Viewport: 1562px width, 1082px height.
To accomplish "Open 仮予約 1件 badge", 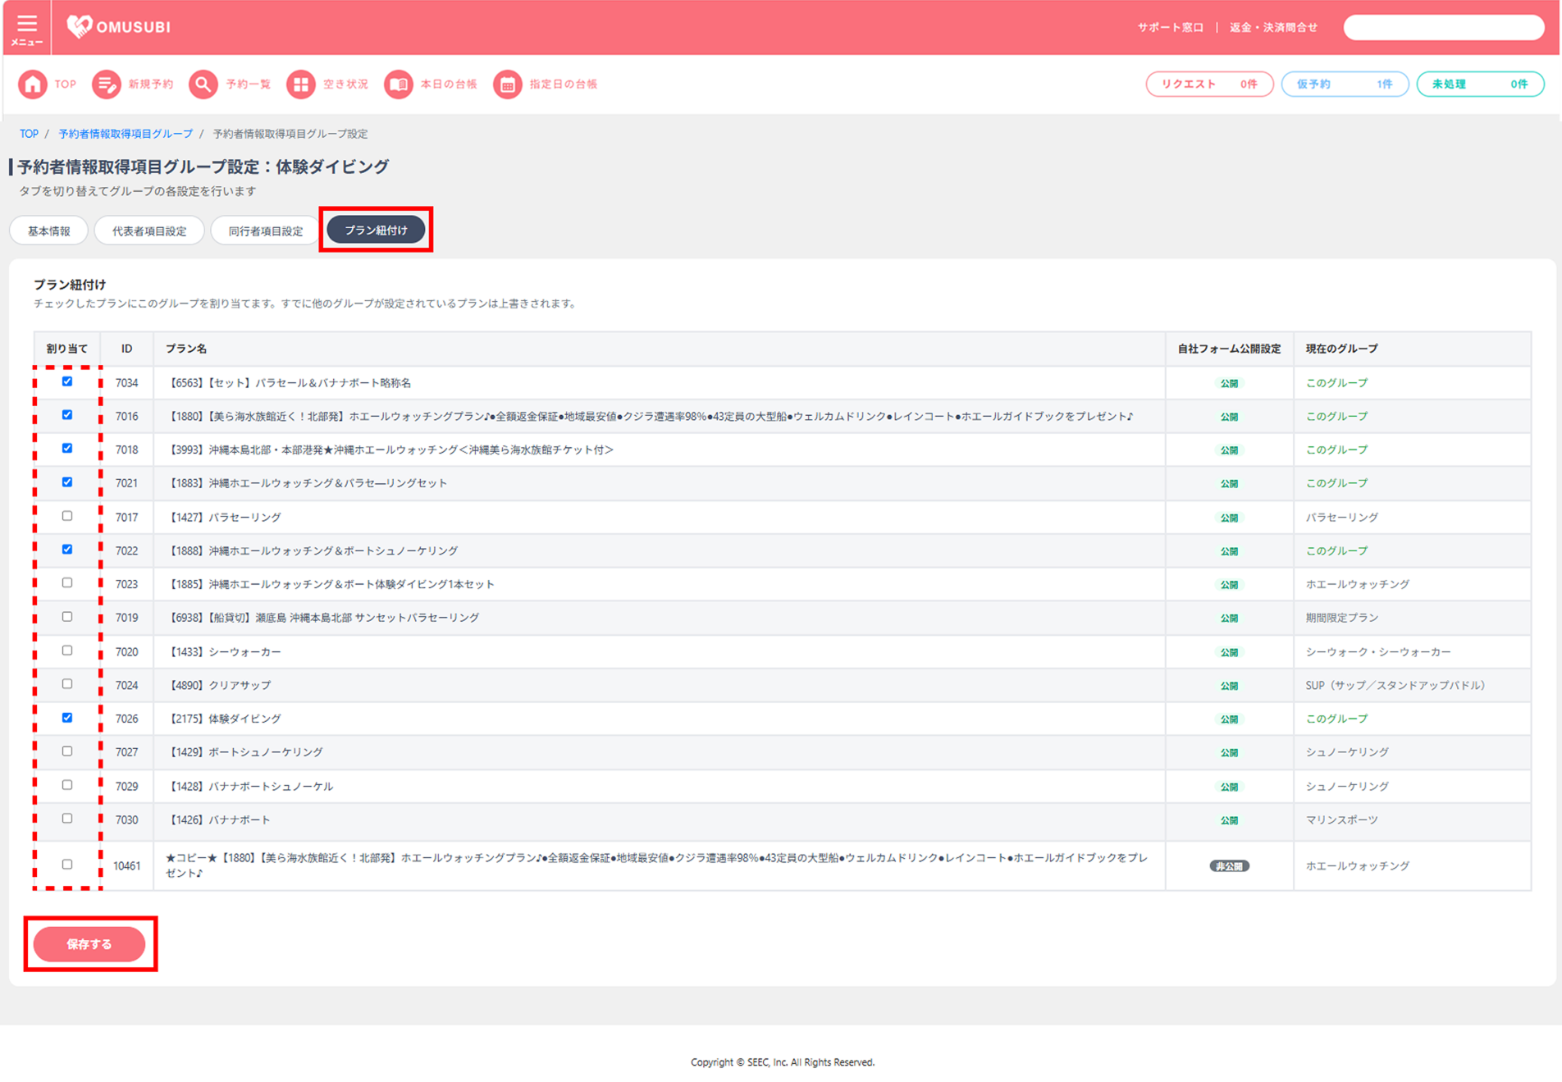I will tap(1345, 84).
